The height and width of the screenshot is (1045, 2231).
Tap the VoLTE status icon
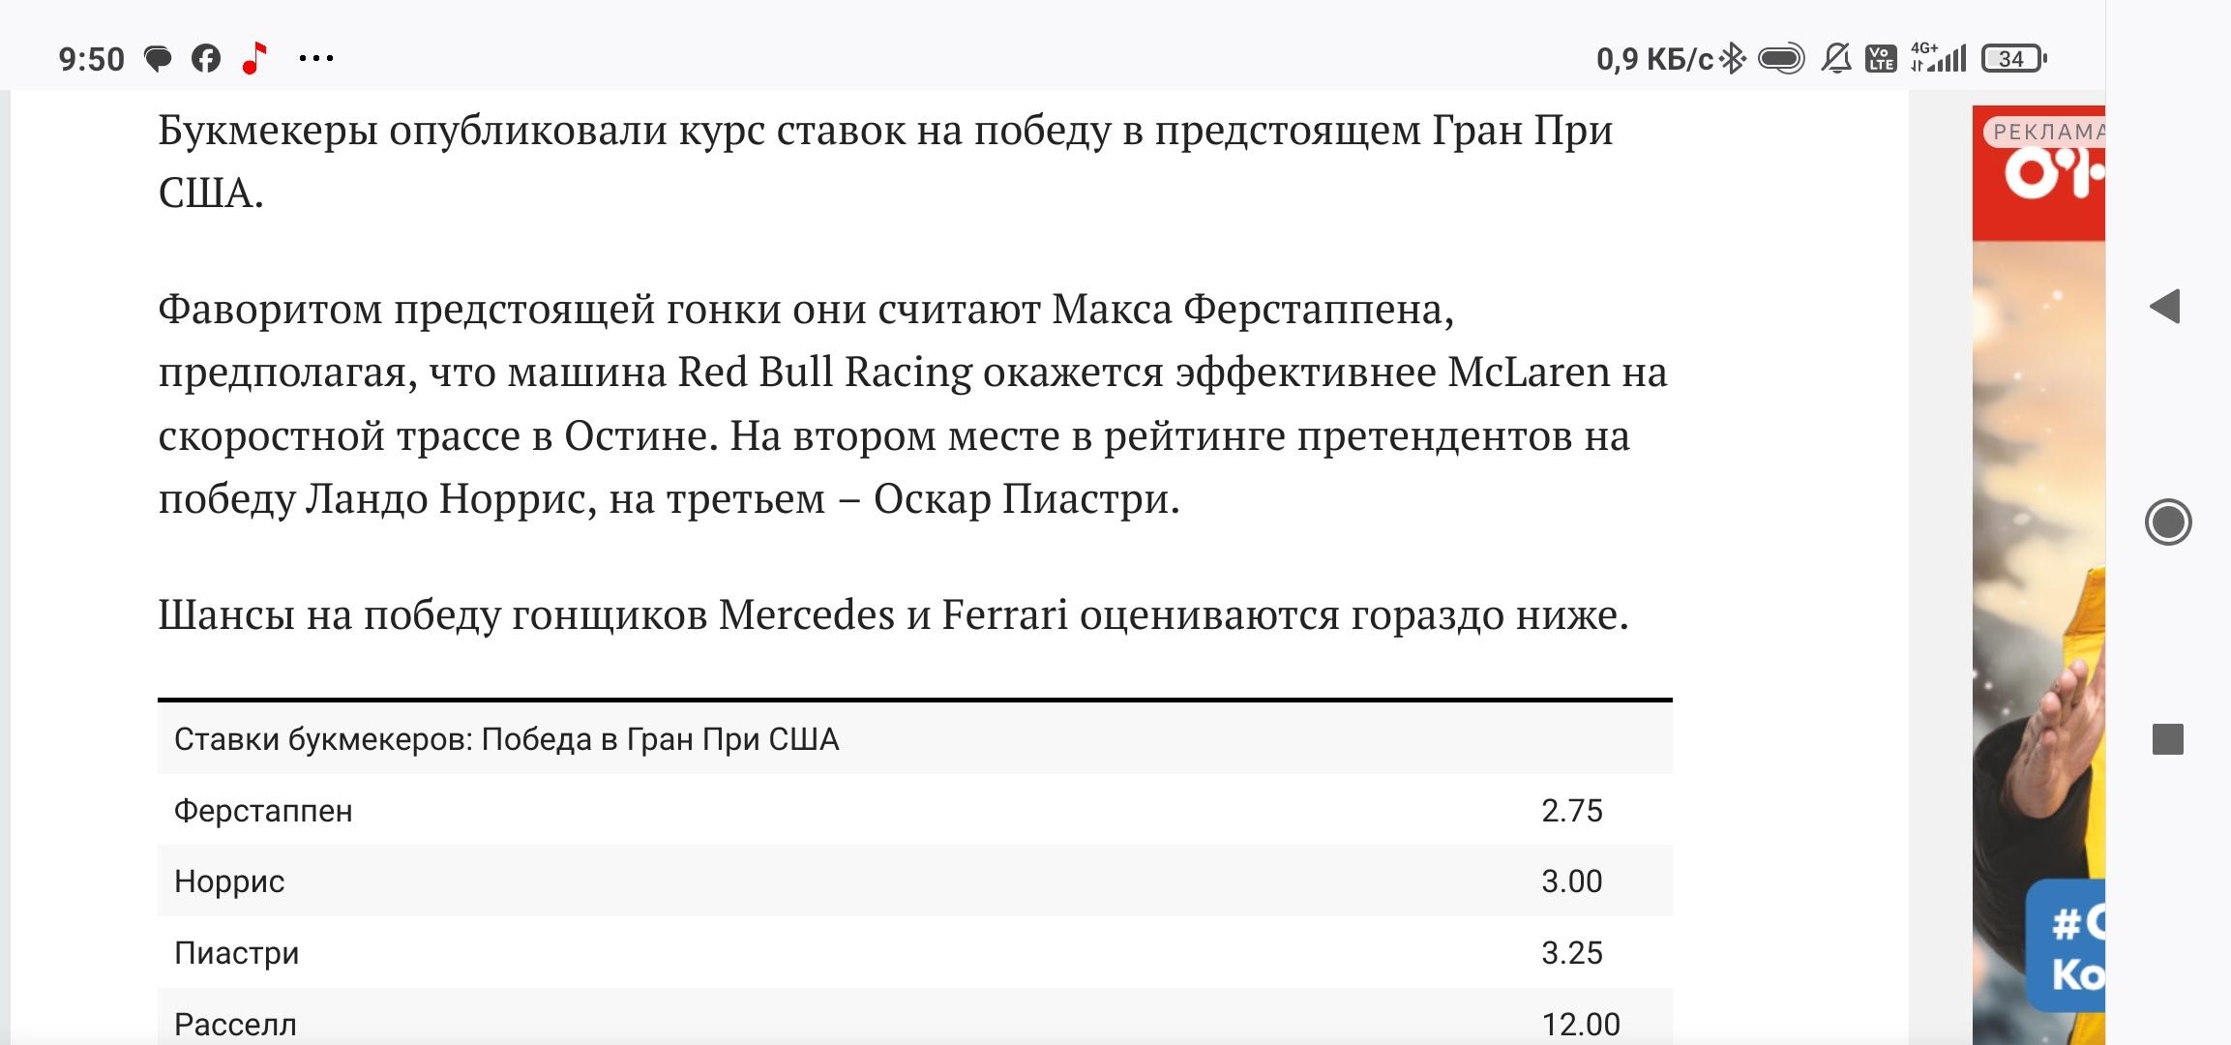1881,59
